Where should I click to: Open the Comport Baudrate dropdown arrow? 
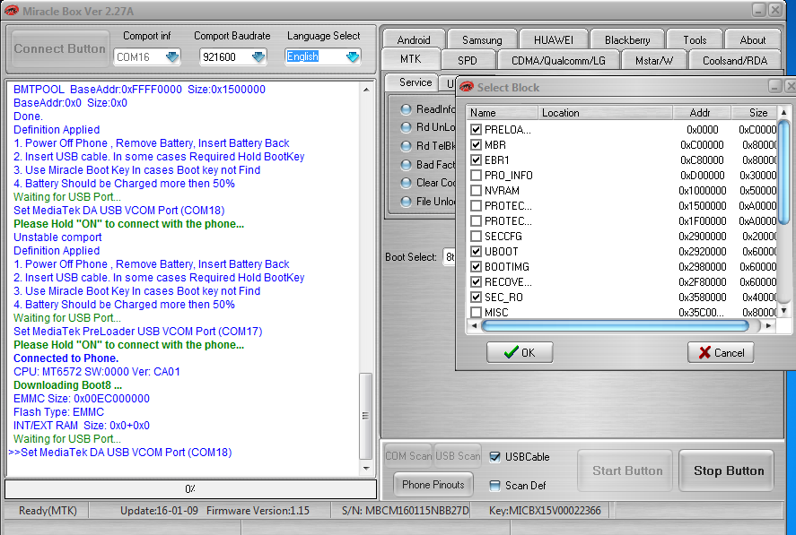pos(258,56)
